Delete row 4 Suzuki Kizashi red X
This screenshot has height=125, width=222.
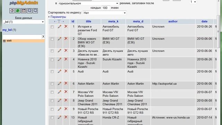pyautogui.click(x=66, y=59)
